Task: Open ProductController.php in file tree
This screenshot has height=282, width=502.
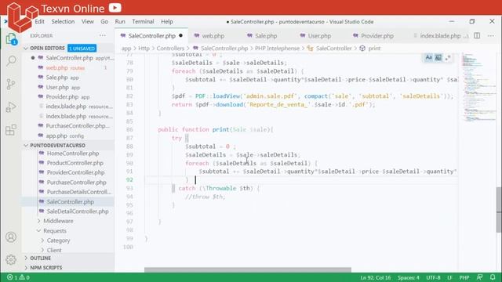Action: [68, 163]
